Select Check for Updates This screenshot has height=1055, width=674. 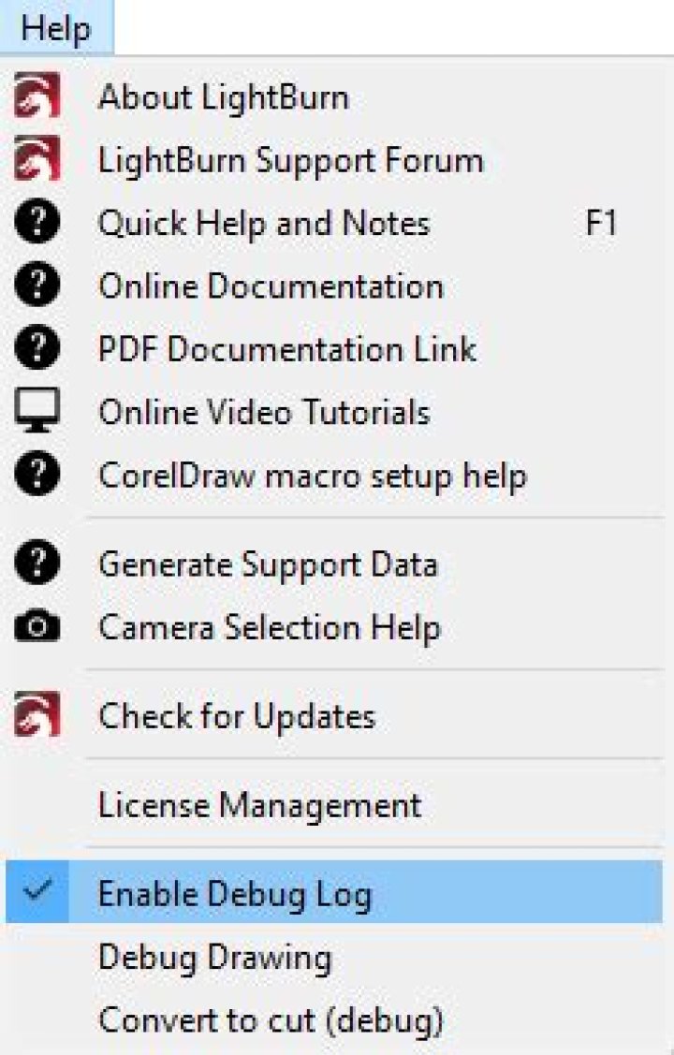[x=237, y=716]
